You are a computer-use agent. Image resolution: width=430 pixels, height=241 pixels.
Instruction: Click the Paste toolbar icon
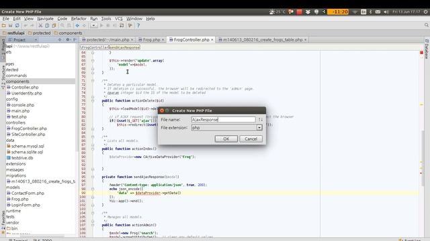coord(54,25)
